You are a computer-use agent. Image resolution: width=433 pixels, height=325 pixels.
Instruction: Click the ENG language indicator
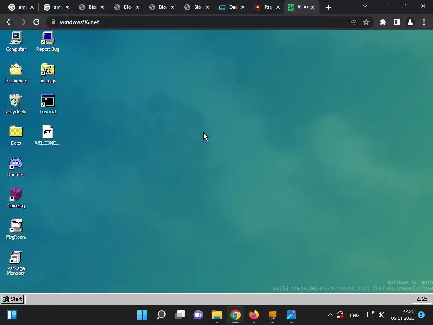click(x=355, y=315)
